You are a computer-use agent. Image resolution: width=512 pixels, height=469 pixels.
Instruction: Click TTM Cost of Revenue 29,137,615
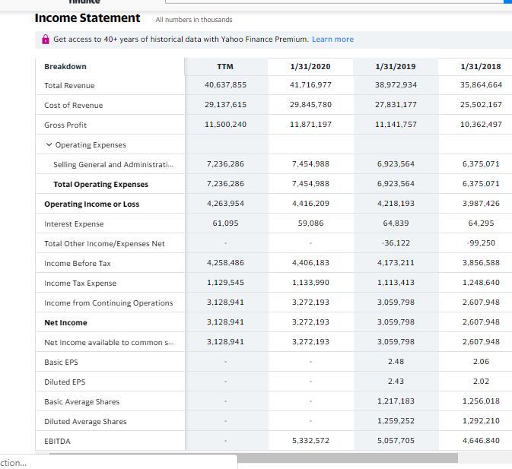point(225,105)
